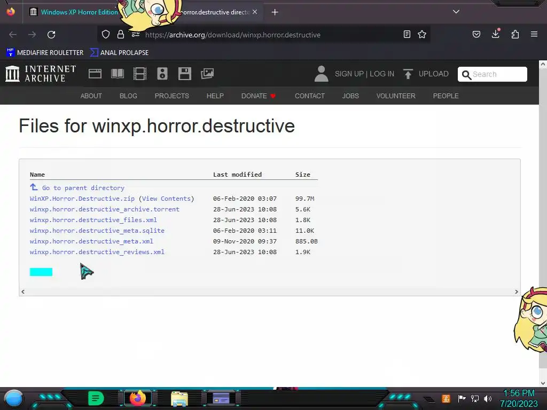Viewport: 547px width, 410px height.
Task: Click the address bar URL
Action: tap(233, 35)
